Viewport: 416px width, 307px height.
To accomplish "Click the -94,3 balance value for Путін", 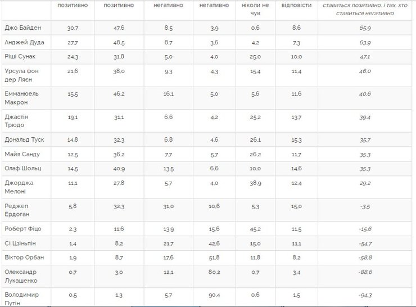I will 366,295.
